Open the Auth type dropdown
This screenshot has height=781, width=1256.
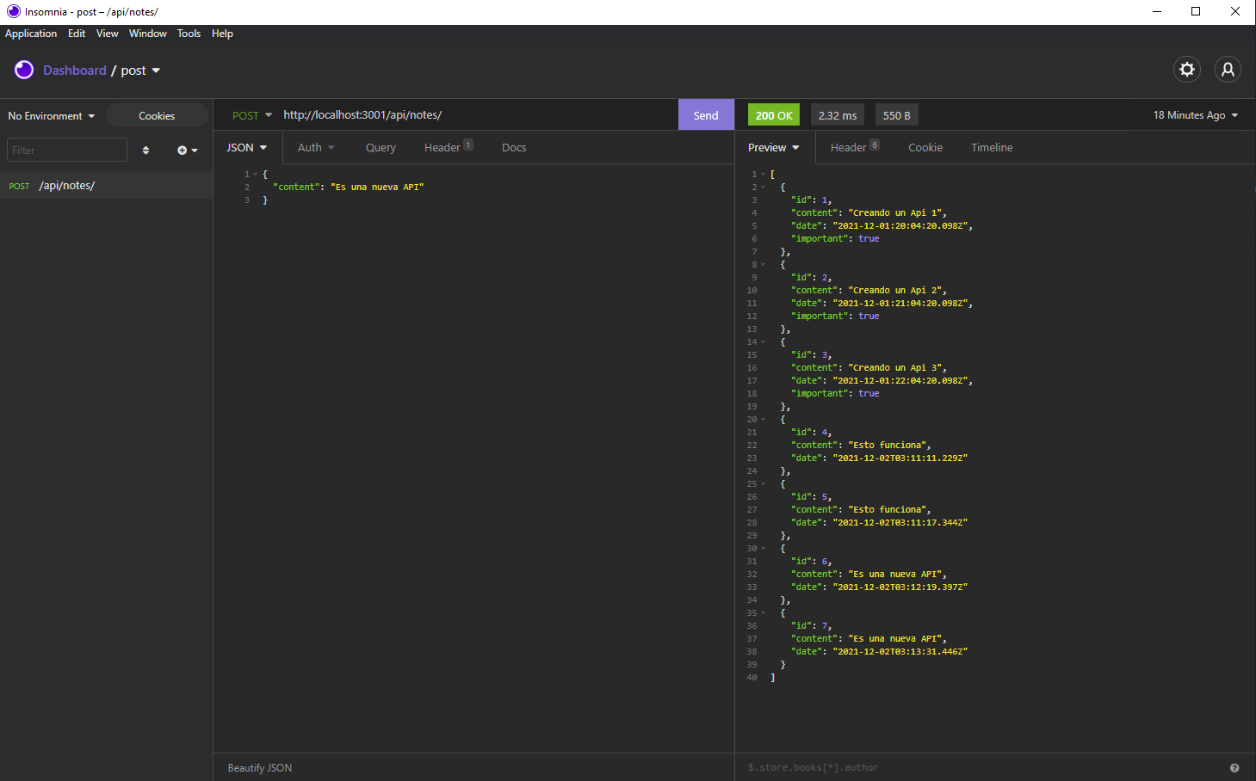[316, 148]
